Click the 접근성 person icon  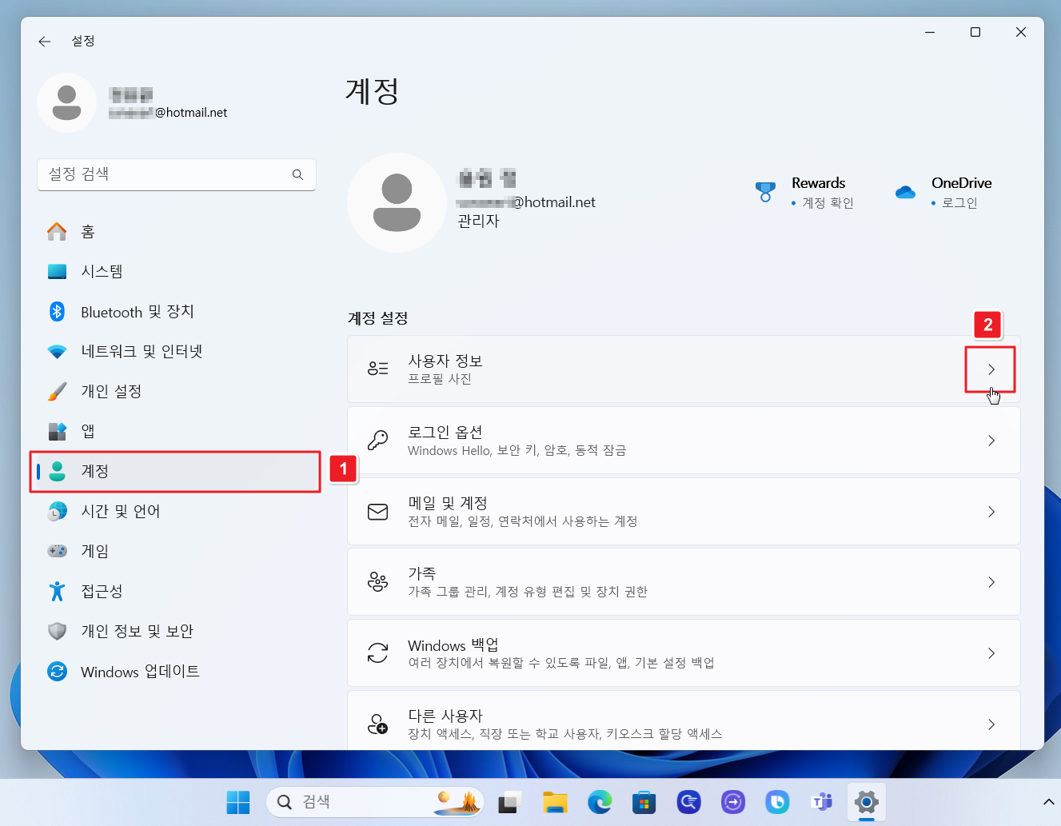click(57, 591)
